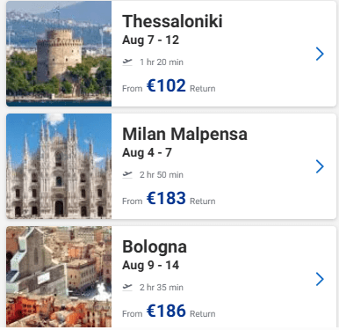Click the Milan cathedral photo
Image resolution: width=339 pixels, height=330 pixels.
tap(59, 166)
